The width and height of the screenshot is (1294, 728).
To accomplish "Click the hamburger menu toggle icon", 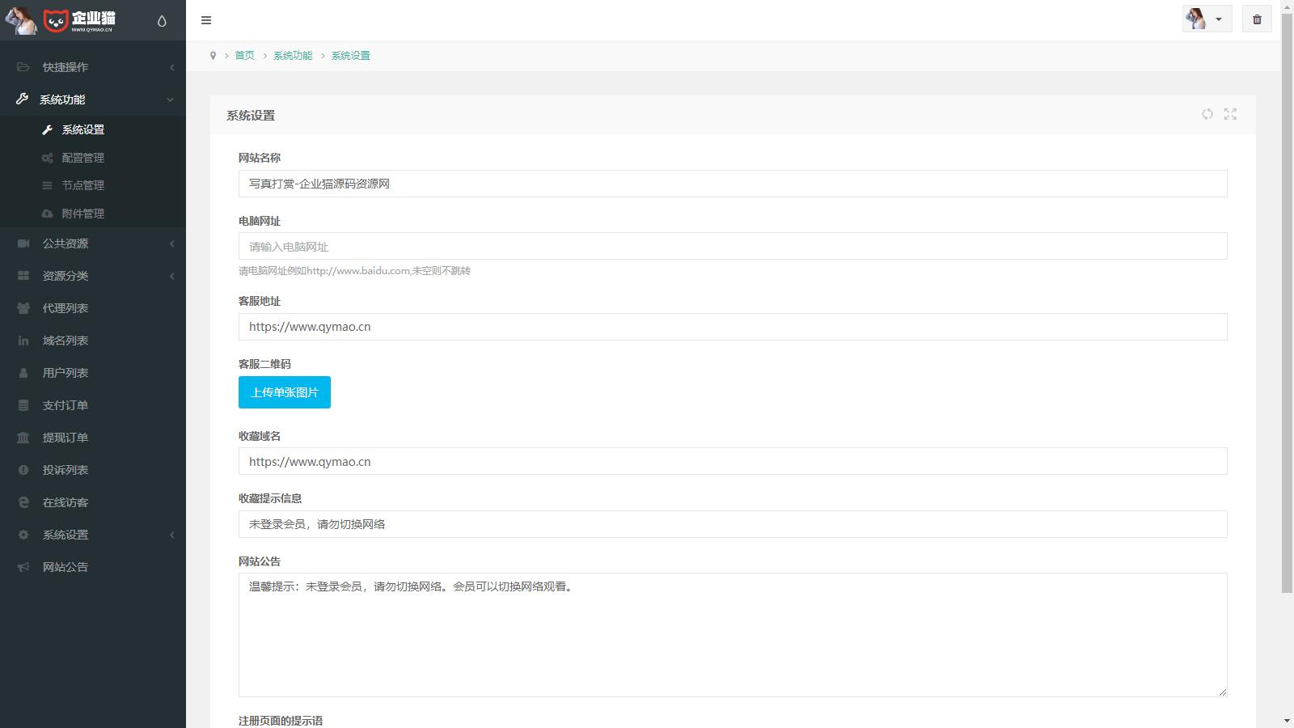I will (206, 20).
